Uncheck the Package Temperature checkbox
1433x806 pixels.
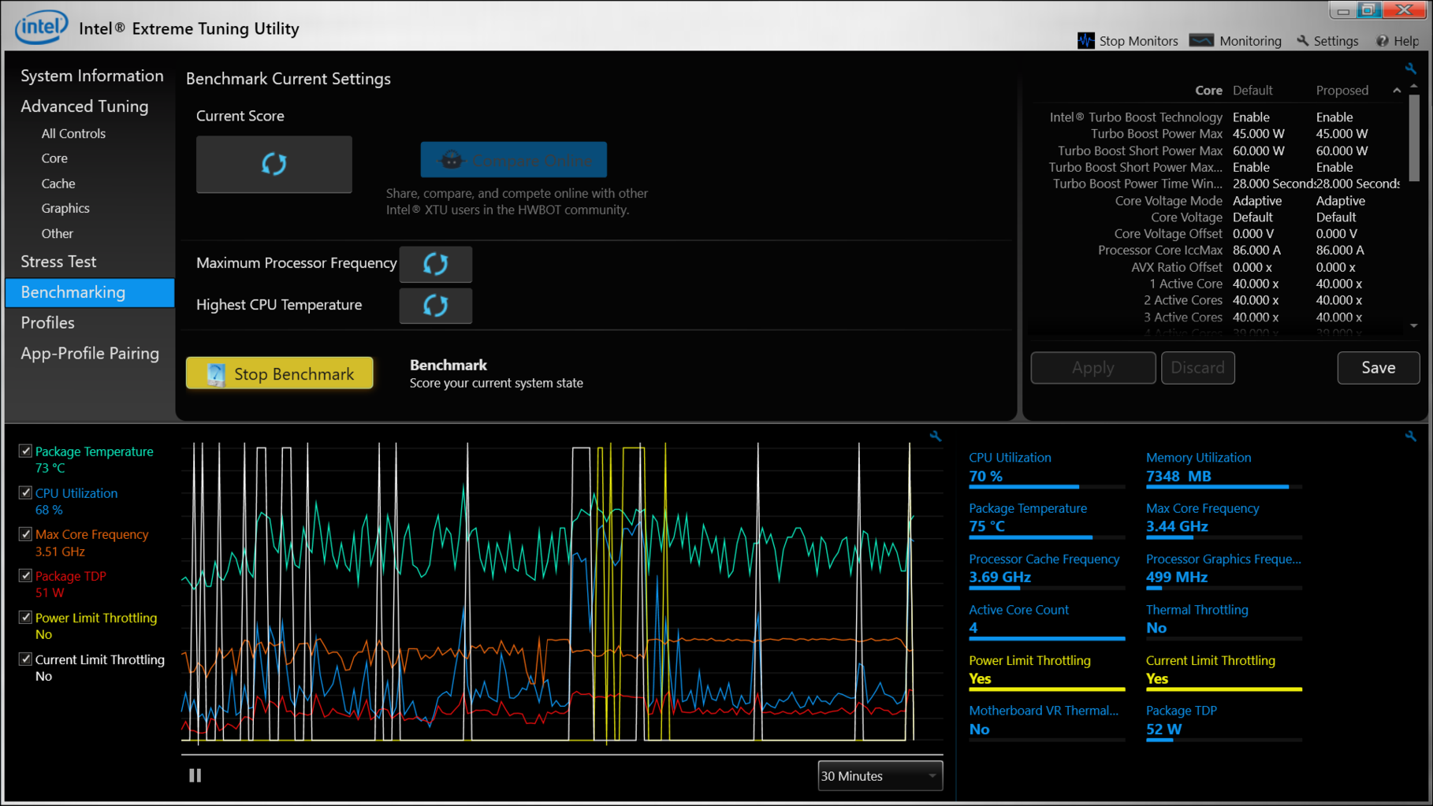pyautogui.click(x=25, y=451)
